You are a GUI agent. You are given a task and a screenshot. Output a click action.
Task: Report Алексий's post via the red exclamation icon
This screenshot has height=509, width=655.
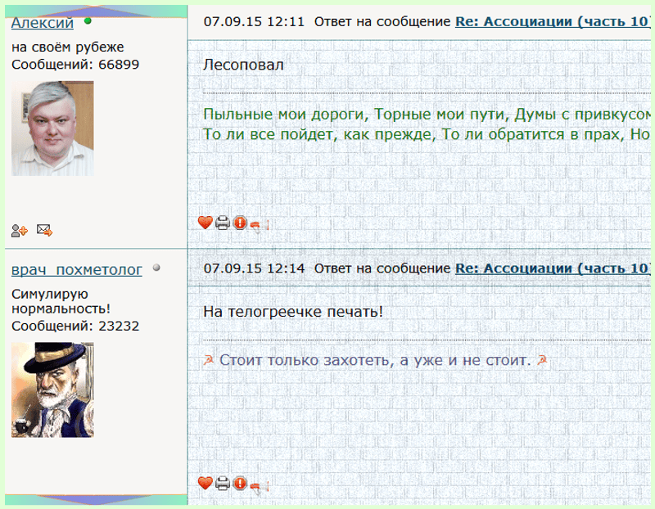click(x=240, y=223)
